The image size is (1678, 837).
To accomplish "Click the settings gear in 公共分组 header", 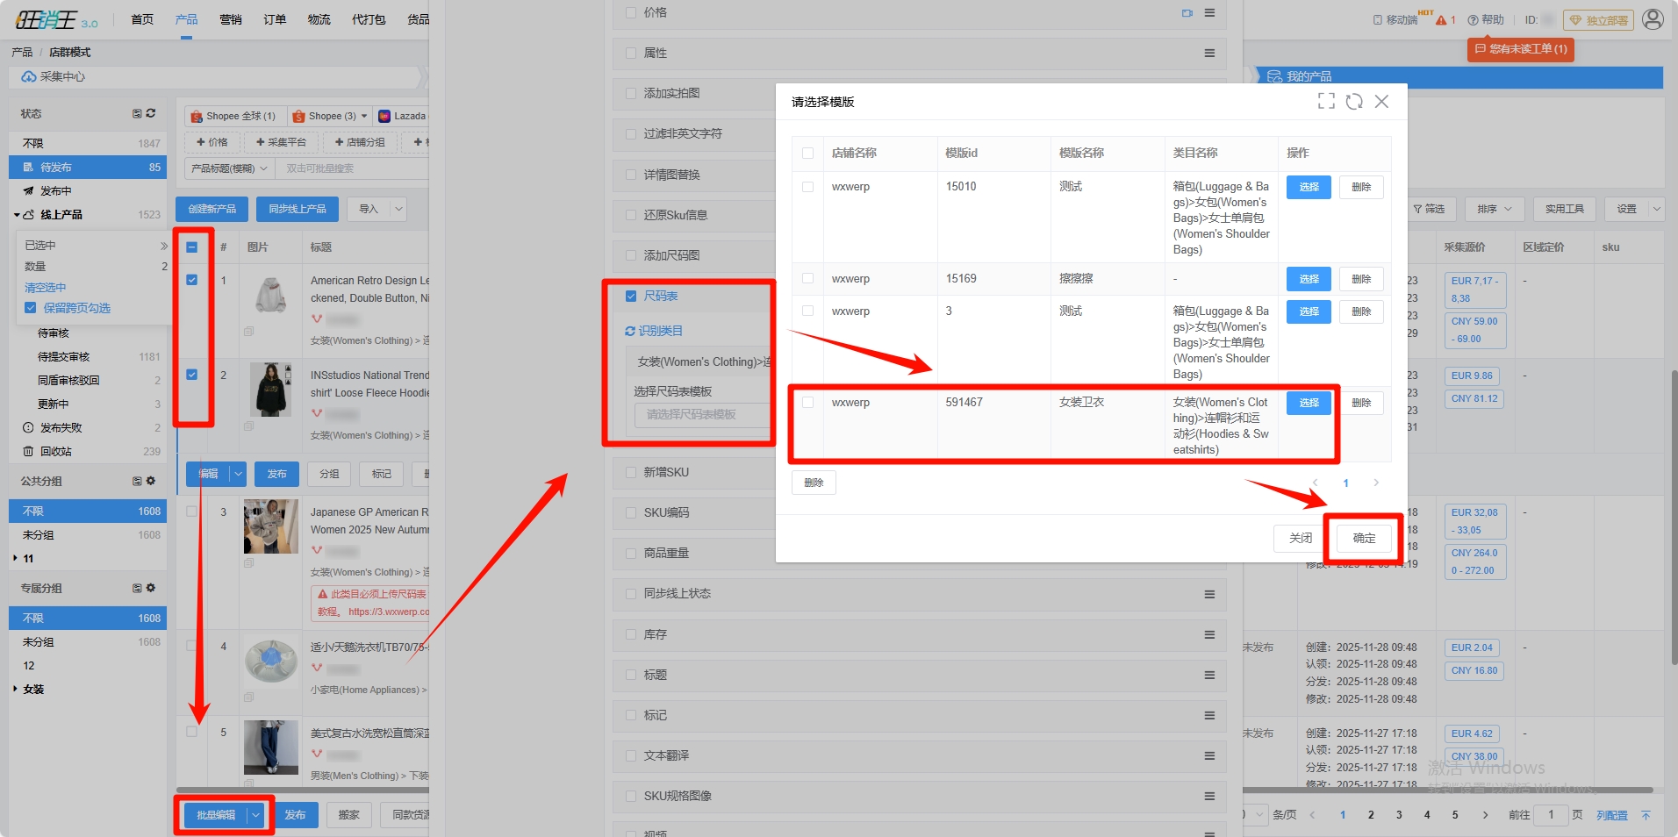I will pyautogui.click(x=151, y=481).
